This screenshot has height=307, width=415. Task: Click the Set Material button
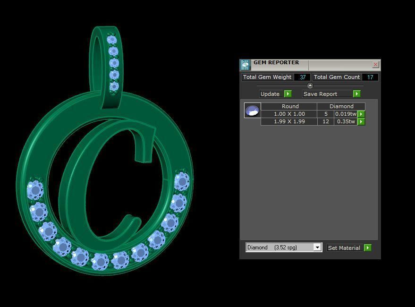345,247
